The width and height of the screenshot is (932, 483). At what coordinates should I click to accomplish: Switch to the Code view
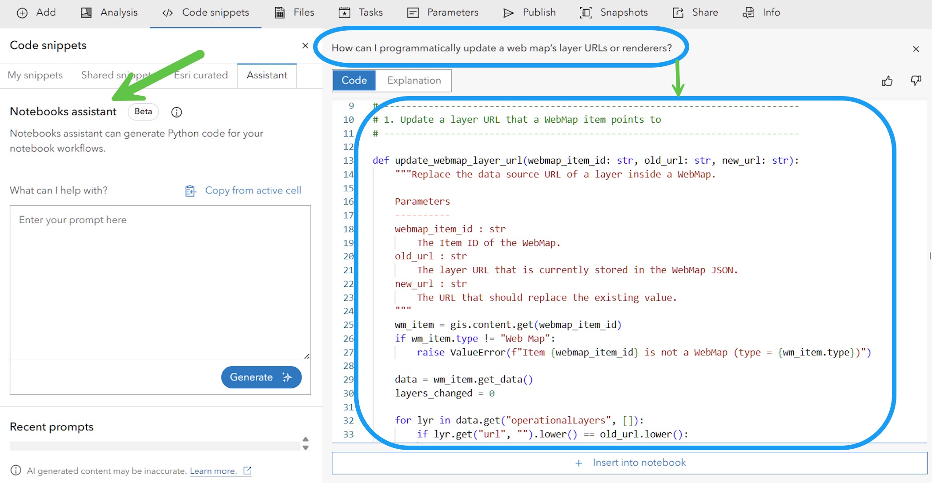point(354,80)
